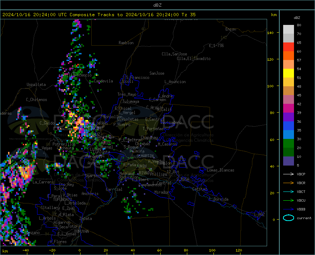This screenshot has width=315, height=255.
Task: Click the S_Francisco map label
Action: (138, 78)
